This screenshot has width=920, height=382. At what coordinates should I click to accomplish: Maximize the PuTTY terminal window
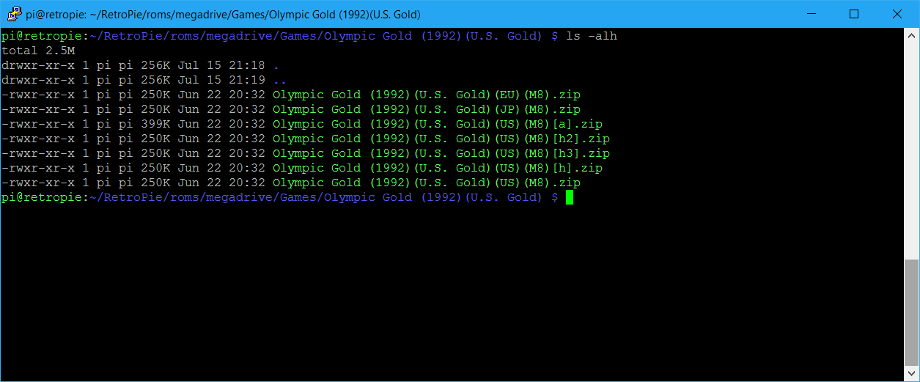[854, 14]
